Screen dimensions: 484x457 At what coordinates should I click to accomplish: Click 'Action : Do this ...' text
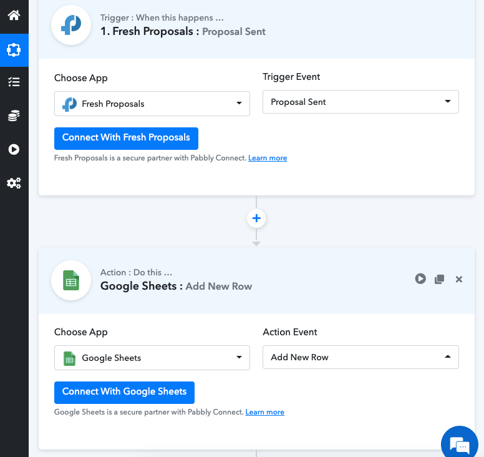coord(136,272)
